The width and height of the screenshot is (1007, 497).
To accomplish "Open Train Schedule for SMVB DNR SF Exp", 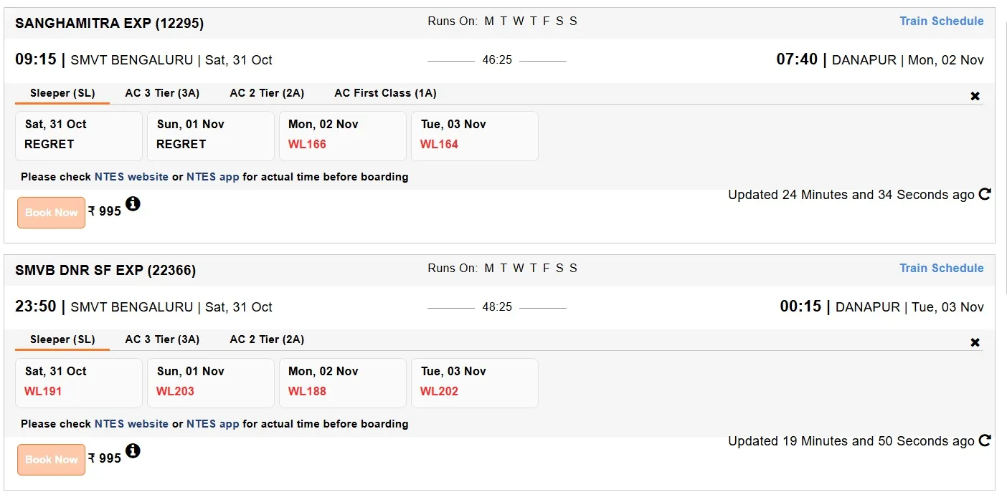I will coord(942,268).
